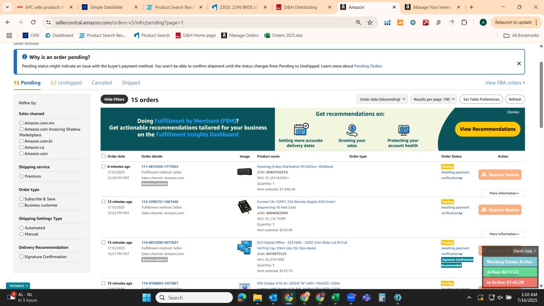Open Microsoft Edge from taskbar
Image resolution: width=544 pixels, height=306 pixels.
tap(242, 297)
